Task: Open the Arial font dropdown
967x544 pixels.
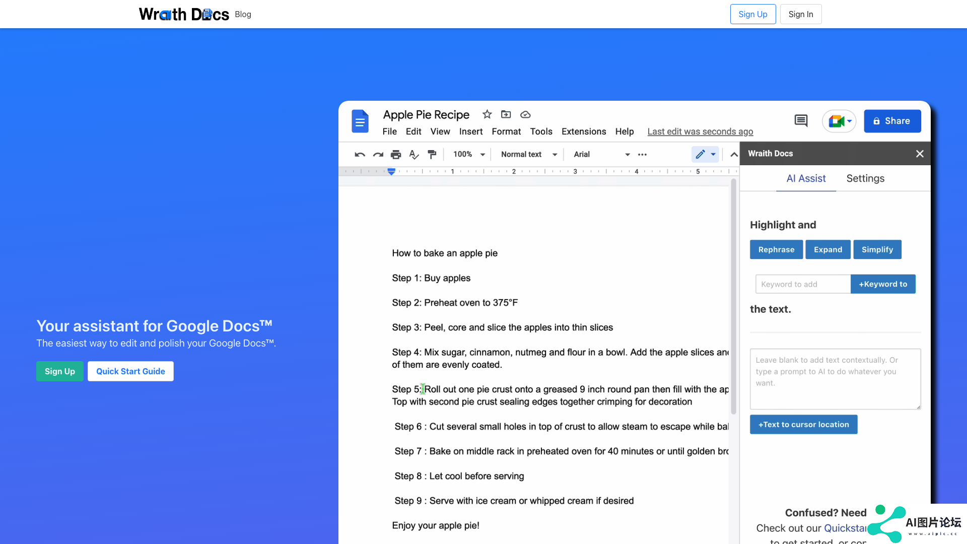Action: [x=602, y=155]
